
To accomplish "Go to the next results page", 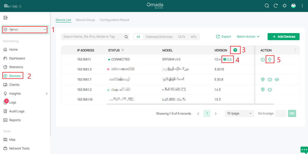I will (216, 113).
